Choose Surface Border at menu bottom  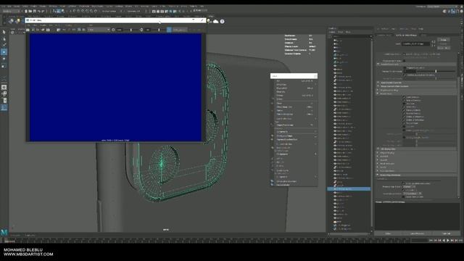pos(295,185)
